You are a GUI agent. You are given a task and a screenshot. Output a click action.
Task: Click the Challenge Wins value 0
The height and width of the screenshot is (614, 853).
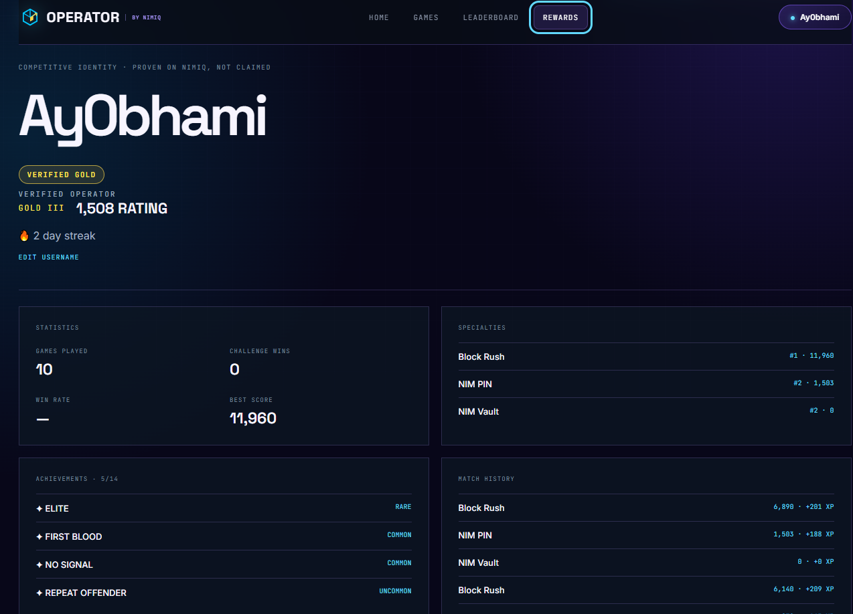234,370
